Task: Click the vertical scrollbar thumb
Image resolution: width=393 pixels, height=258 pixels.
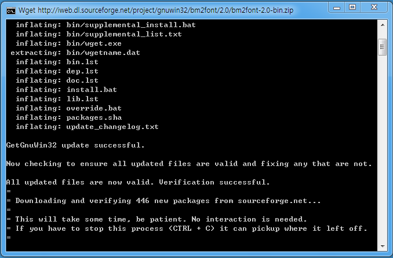Action: click(382, 47)
